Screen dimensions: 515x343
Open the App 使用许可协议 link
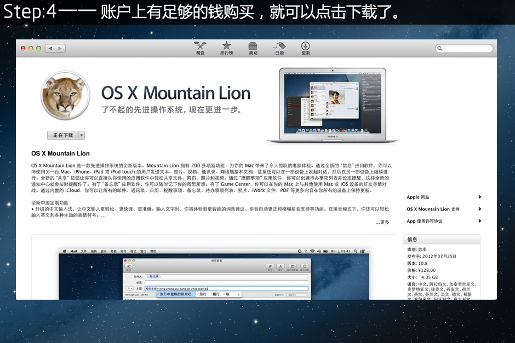[x=425, y=221]
